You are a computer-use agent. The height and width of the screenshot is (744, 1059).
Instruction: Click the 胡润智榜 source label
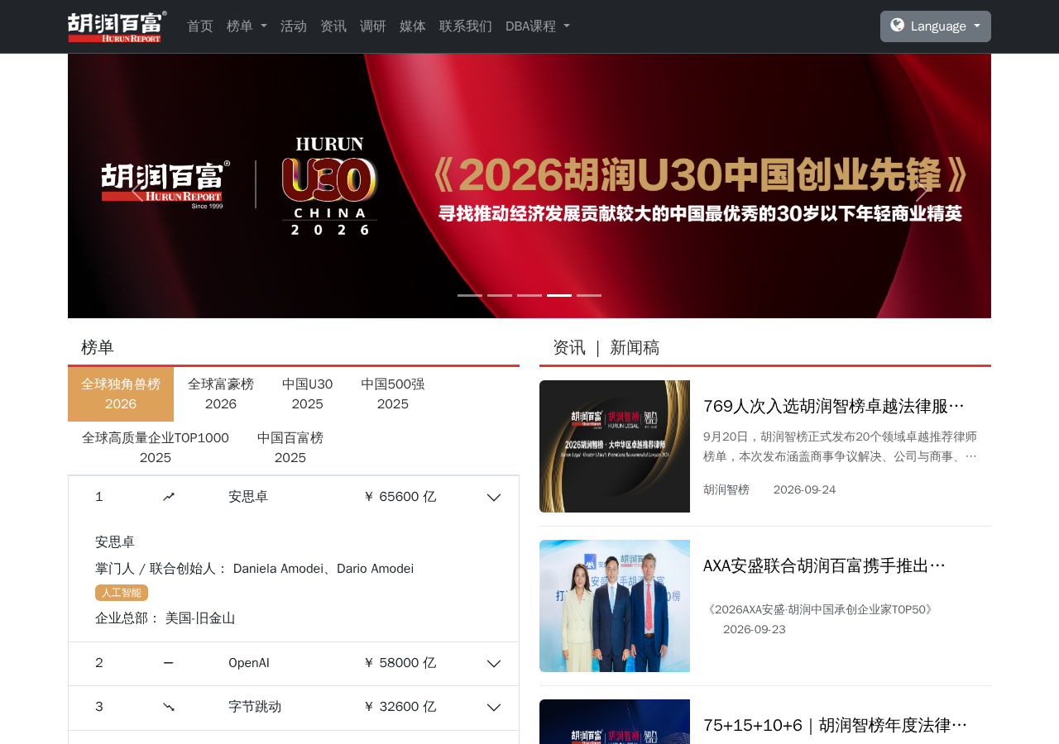726,489
